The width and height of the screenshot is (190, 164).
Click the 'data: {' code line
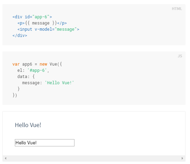[x=26, y=77]
